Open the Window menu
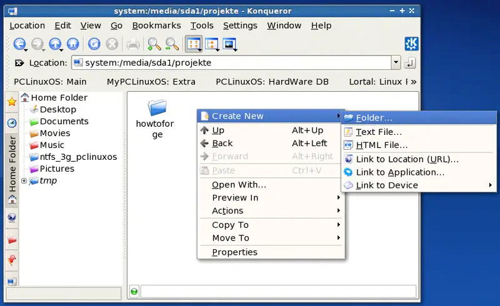500x306 pixels. [x=284, y=26]
